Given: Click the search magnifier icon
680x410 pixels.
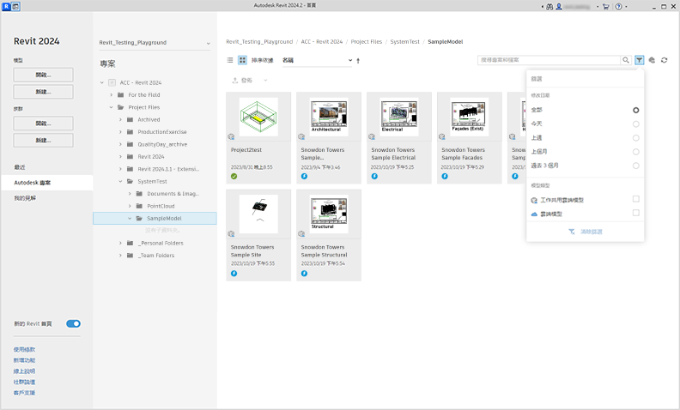Looking at the screenshot, I should coord(625,60).
